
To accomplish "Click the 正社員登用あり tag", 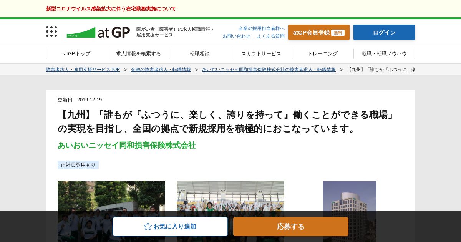I will pyautogui.click(x=78, y=165).
